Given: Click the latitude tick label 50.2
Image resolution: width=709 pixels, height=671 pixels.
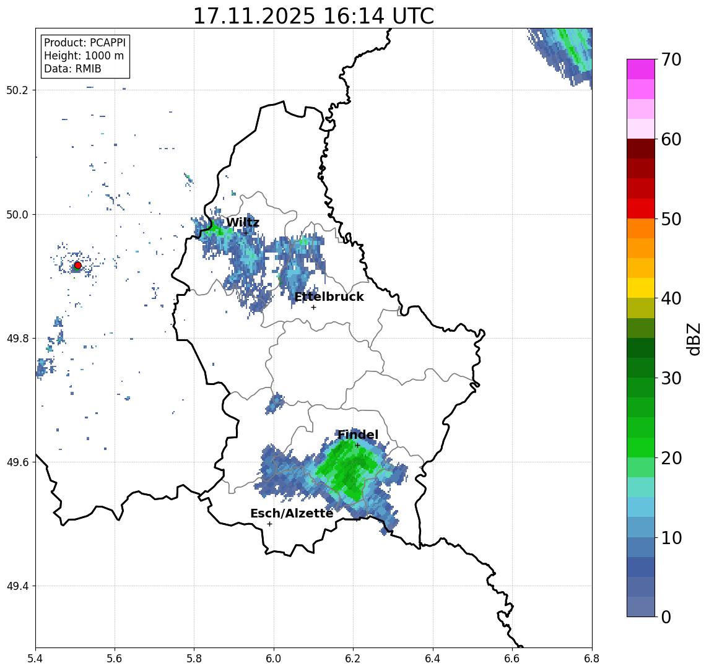Looking at the screenshot, I should [17, 90].
